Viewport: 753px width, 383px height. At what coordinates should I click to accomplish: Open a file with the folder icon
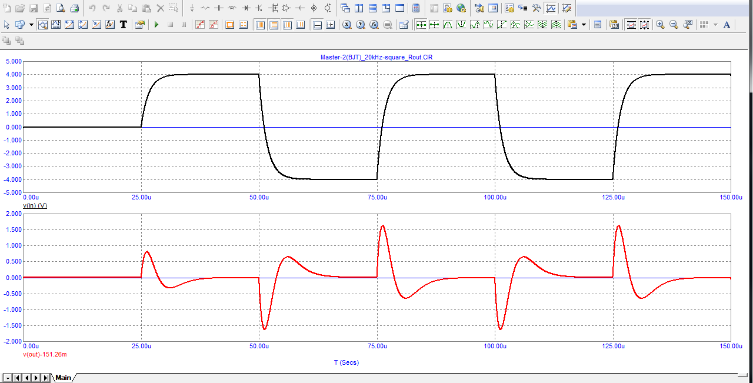tap(20, 8)
